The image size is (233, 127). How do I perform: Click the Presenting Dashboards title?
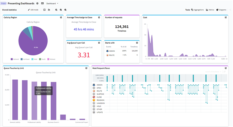pos(21,3)
